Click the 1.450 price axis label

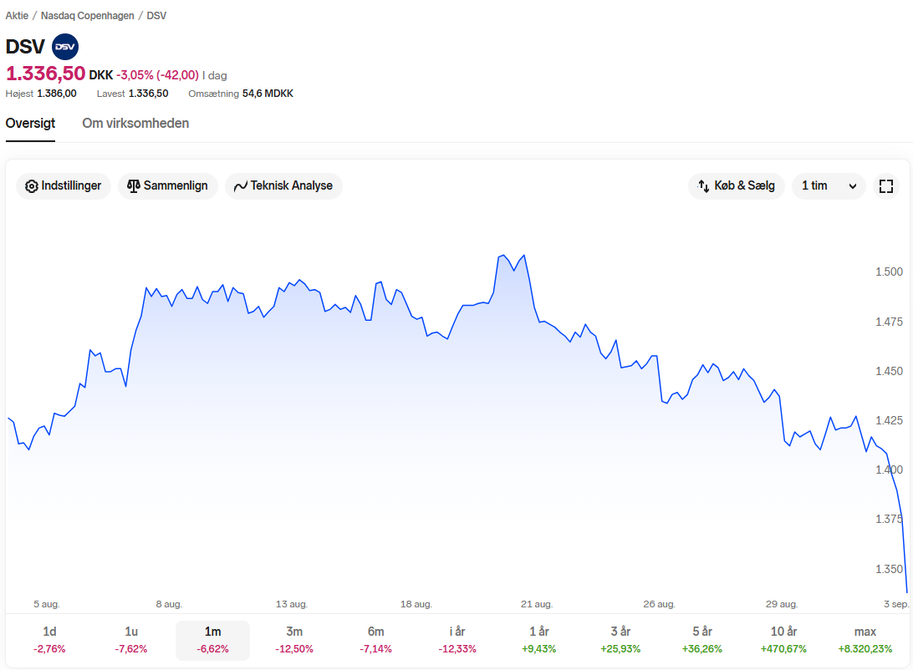889,371
